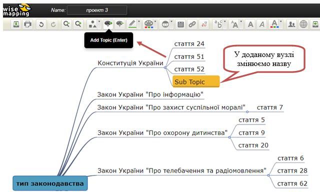Click the Export icon at the toolbar edge

click(315, 24)
